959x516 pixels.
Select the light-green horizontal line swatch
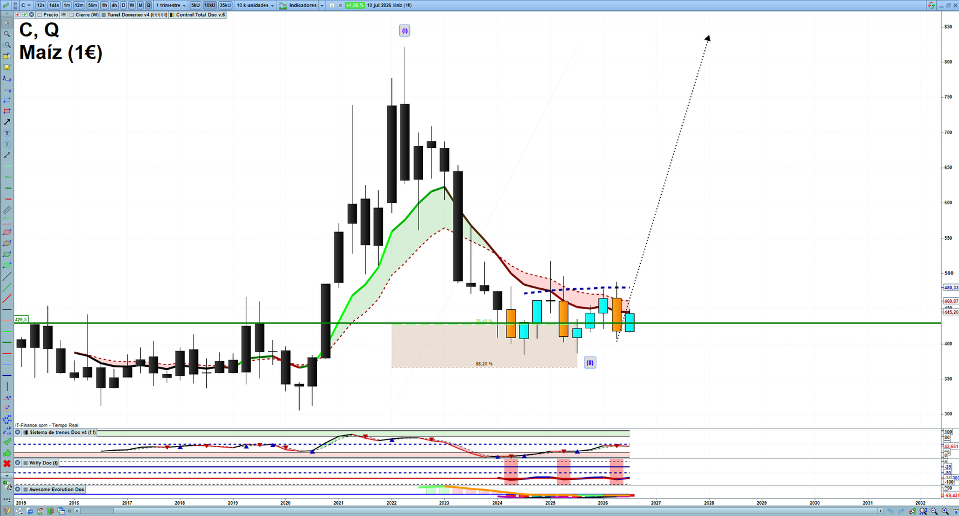(7, 331)
